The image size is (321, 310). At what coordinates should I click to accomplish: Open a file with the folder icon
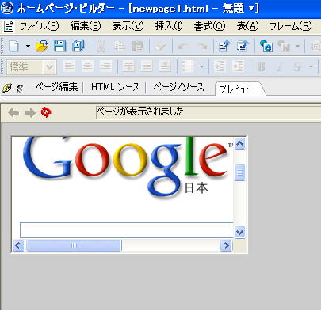click(x=42, y=46)
